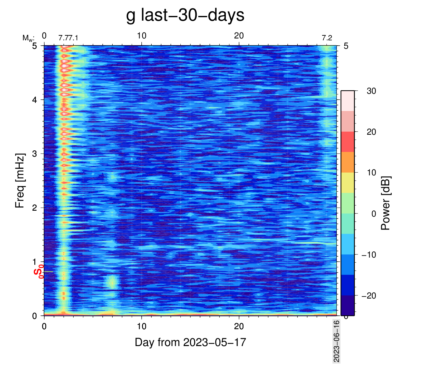Click the "Mw:" label at top left

pos(28,38)
